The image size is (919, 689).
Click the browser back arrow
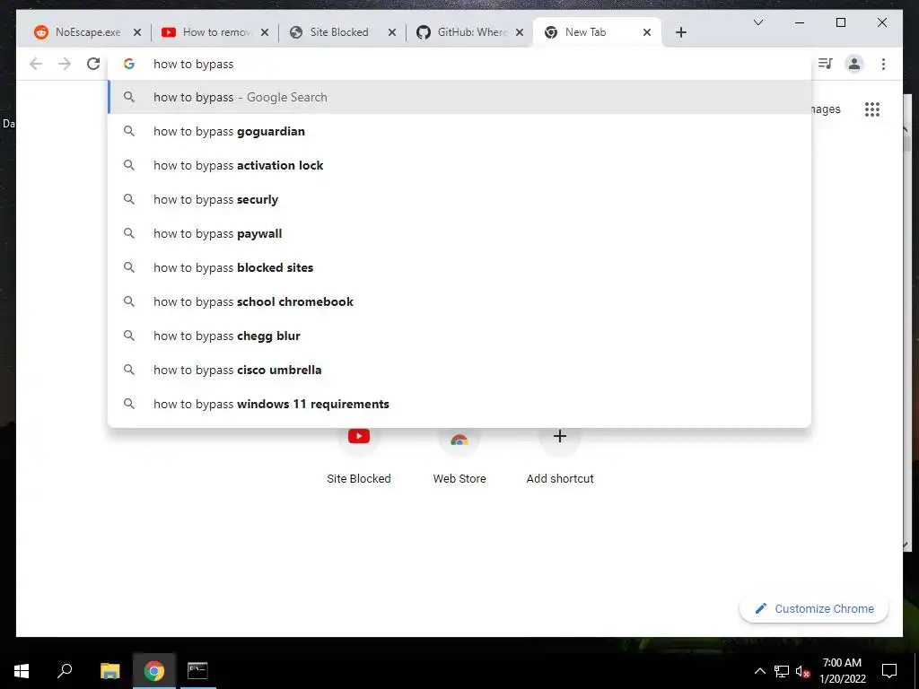click(36, 64)
